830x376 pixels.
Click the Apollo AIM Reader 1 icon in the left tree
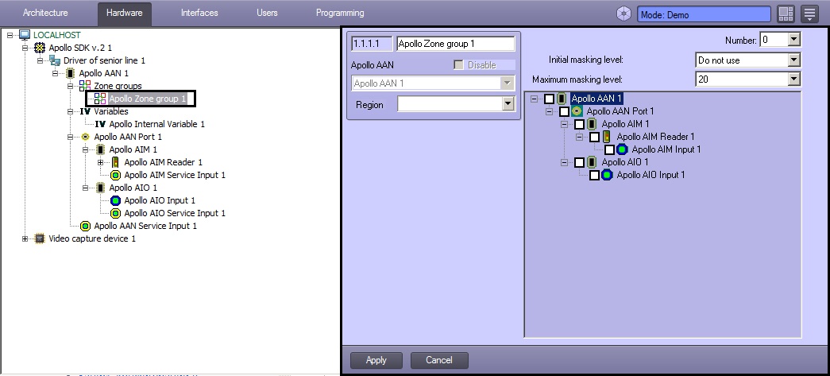click(115, 162)
